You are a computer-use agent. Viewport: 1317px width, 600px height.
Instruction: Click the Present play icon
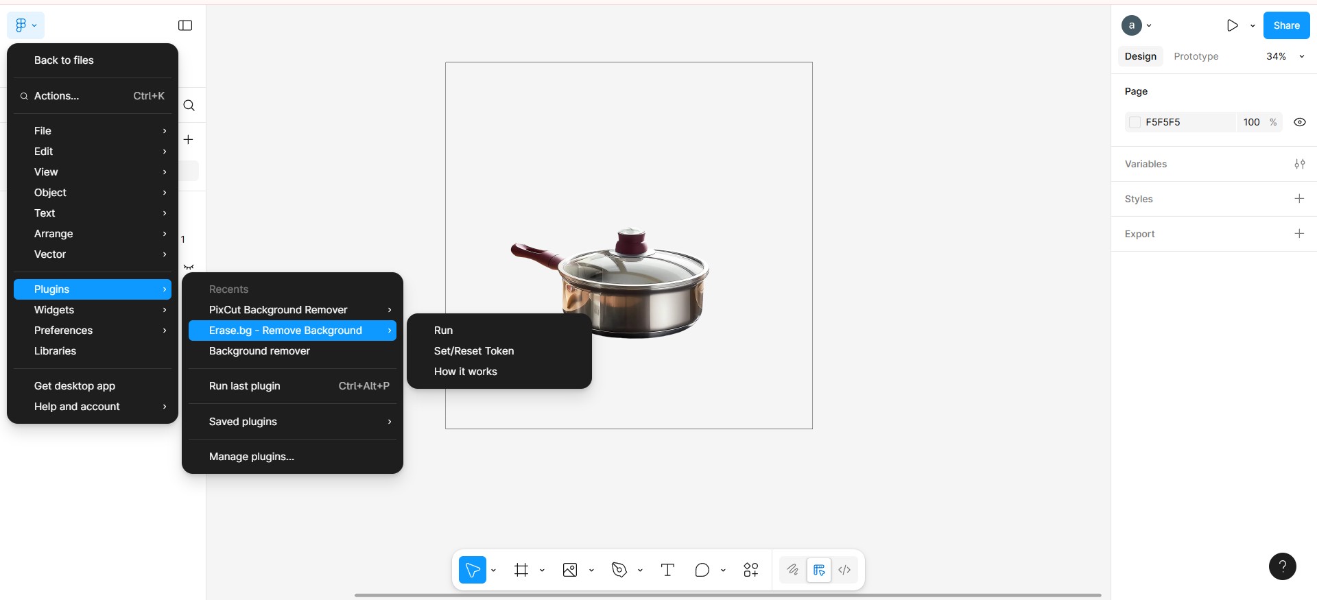tap(1233, 25)
